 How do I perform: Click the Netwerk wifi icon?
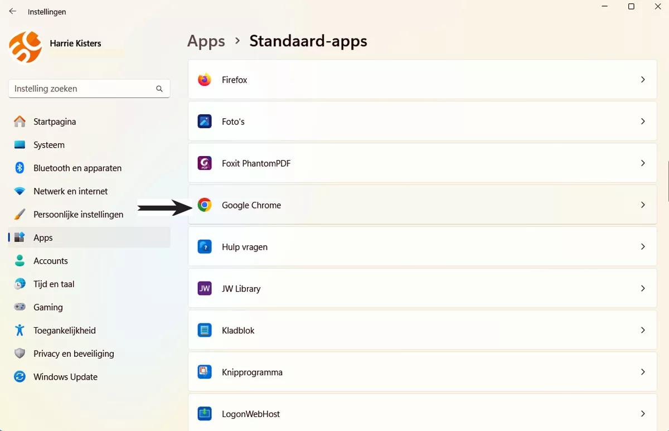point(20,191)
